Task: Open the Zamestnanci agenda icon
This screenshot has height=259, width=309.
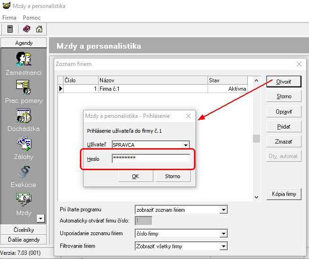Action: 24,59
